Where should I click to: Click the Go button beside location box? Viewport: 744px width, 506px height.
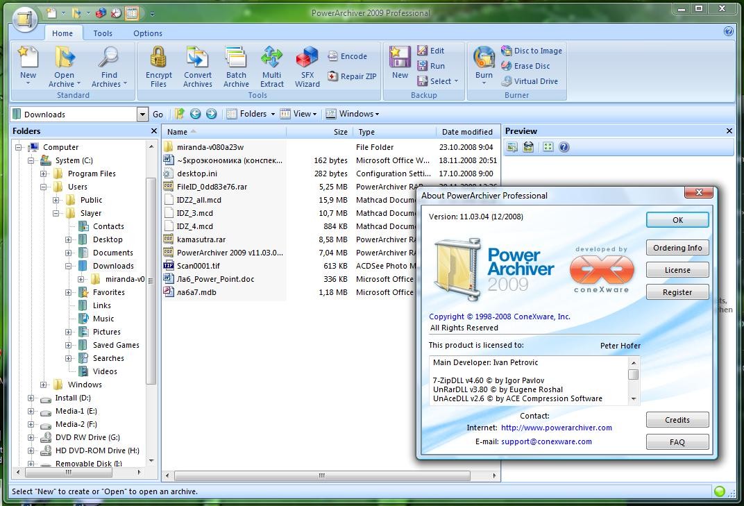pyautogui.click(x=158, y=115)
